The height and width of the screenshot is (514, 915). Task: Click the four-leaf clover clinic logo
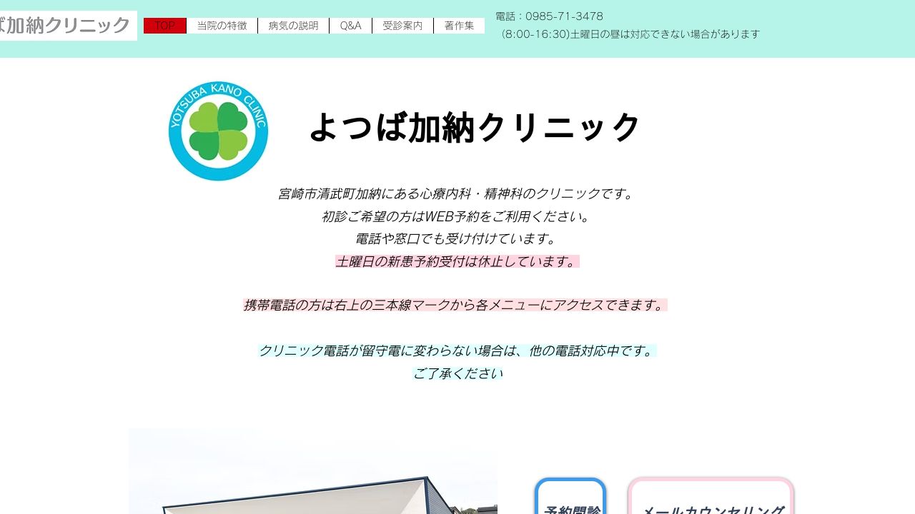(x=218, y=131)
